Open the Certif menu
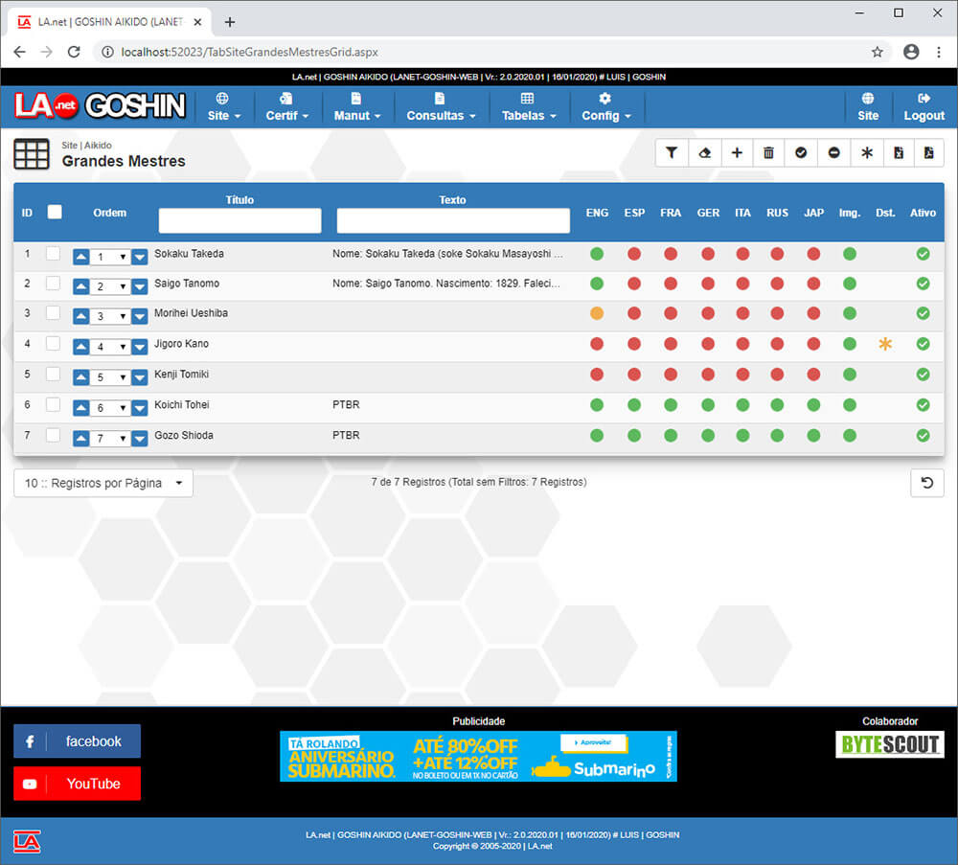The width and height of the screenshot is (958, 865). (286, 107)
